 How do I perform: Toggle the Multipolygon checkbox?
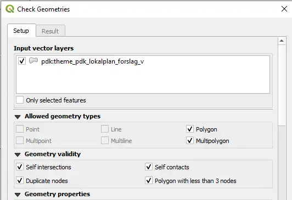point(190,140)
